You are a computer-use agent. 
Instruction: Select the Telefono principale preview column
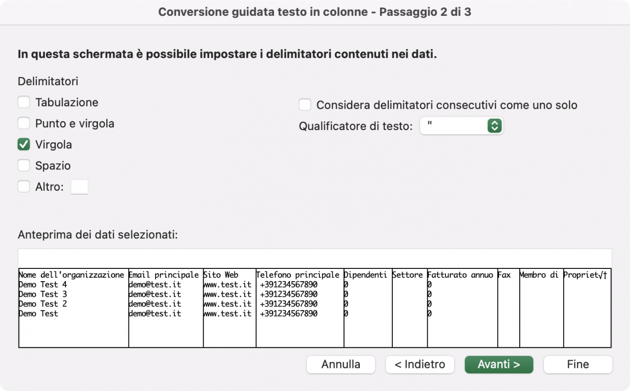[300, 308]
